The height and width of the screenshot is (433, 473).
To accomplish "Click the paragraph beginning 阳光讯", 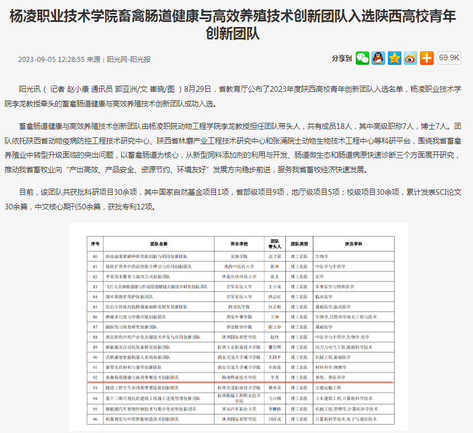I will [236, 96].
